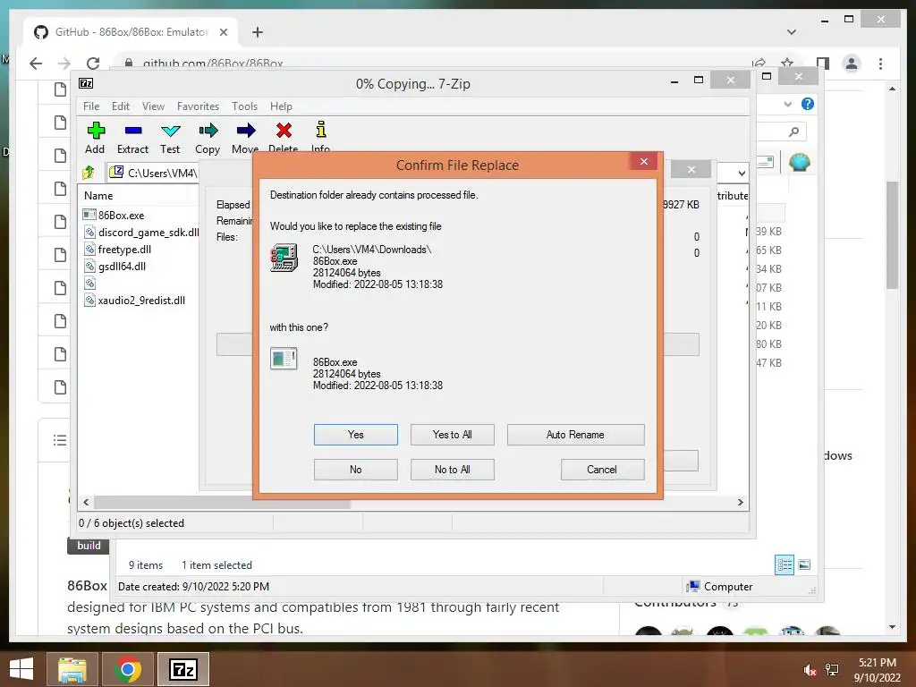Click the discord_game_sdk.dll file icon
The width and height of the screenshot is (916, 687).
89,232
